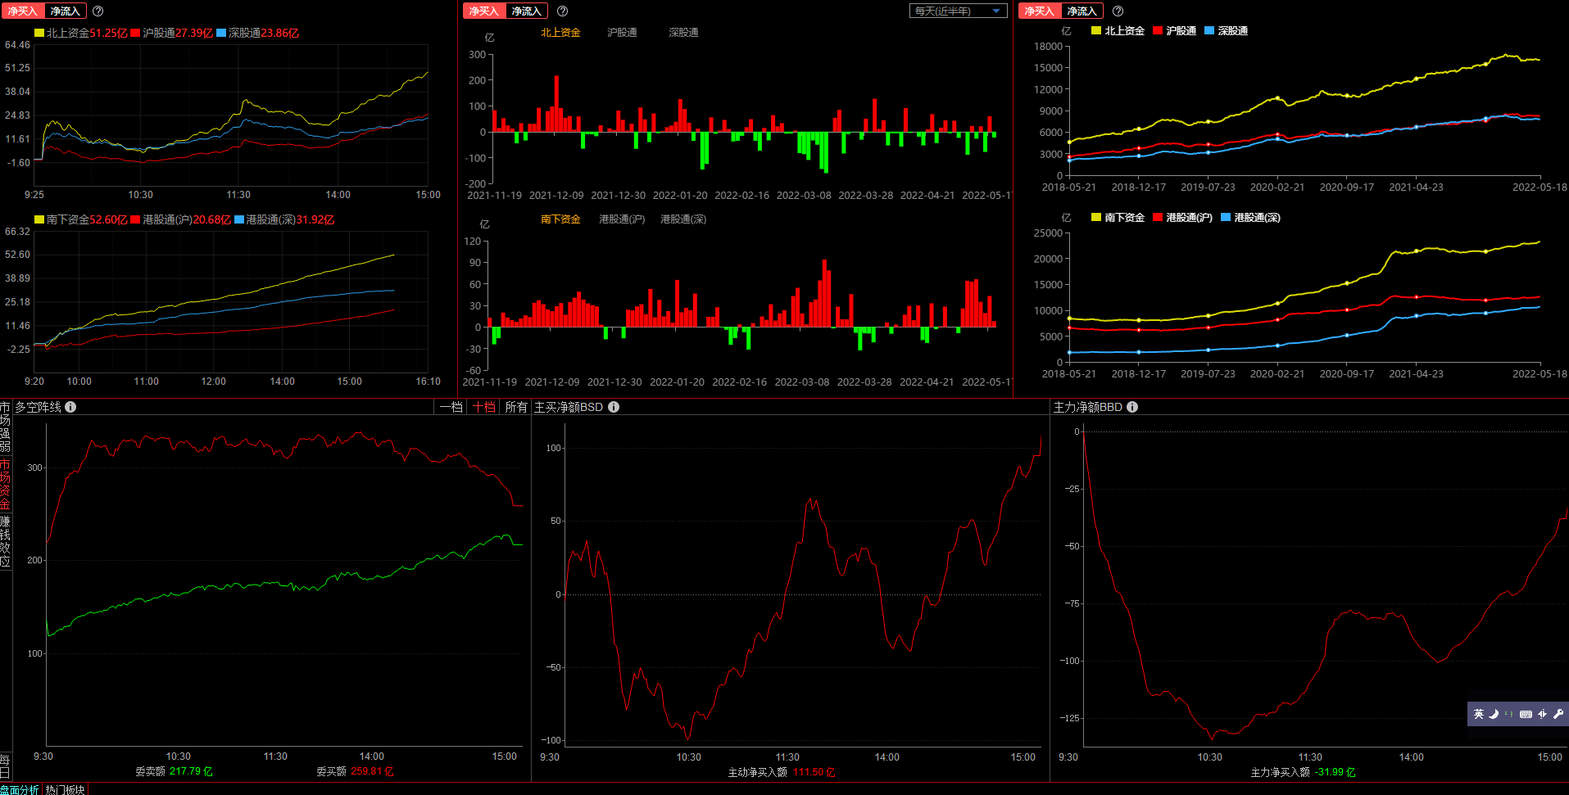Screen dimensions: 1569x795
Task: Click the yellow 北上资金 legend swatch in right panel
Action: [1096, 30]
